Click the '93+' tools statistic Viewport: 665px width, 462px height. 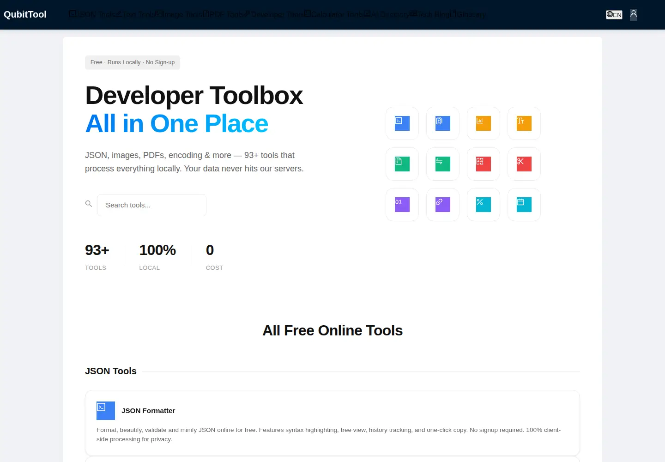(97, 250)
